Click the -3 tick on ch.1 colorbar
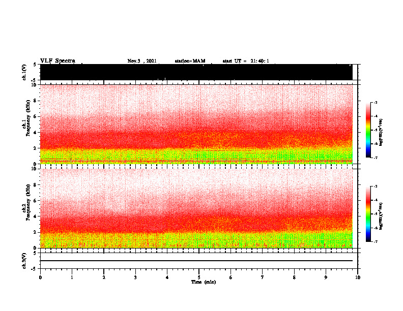 (376, 102)
